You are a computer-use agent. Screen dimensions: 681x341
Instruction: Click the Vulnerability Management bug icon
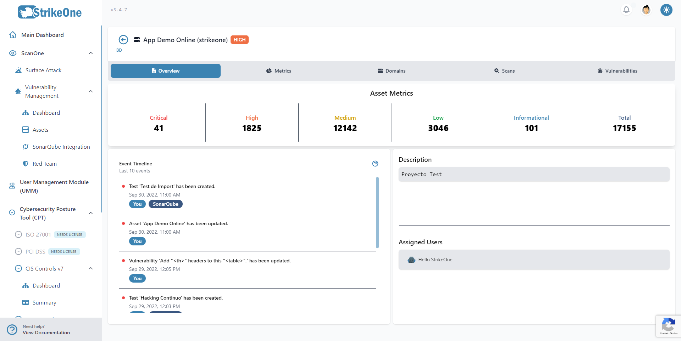(x=18, y=91)
